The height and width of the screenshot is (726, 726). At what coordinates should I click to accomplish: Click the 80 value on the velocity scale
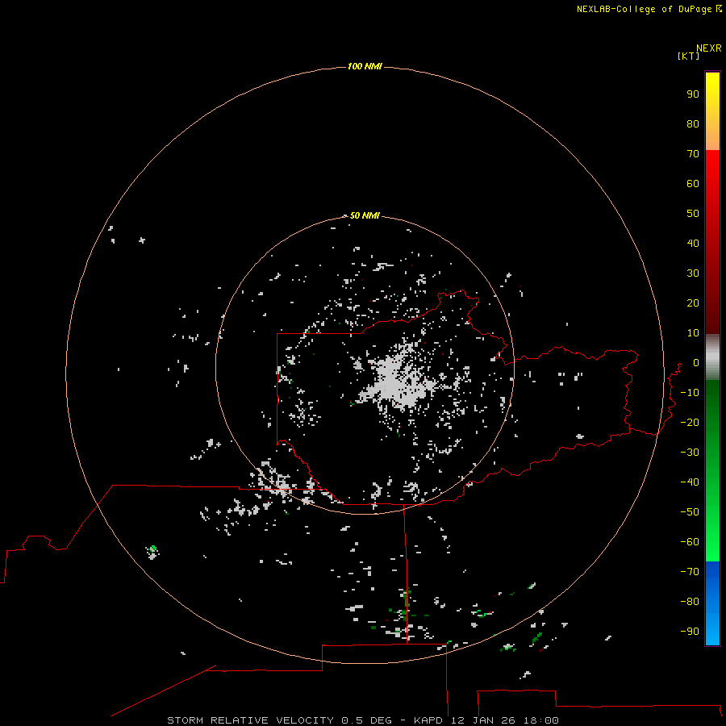[693, 123]
